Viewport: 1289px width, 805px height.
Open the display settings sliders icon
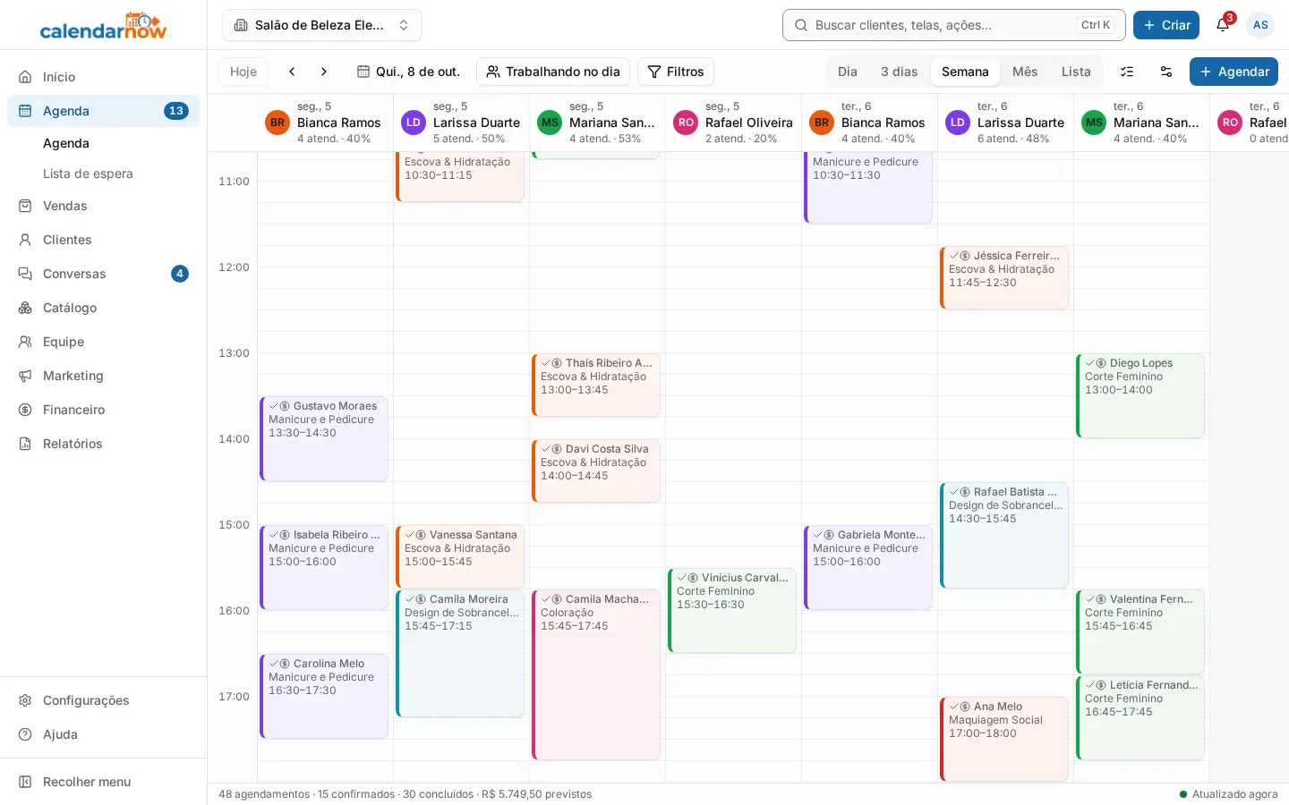[x=1166, y=72]
